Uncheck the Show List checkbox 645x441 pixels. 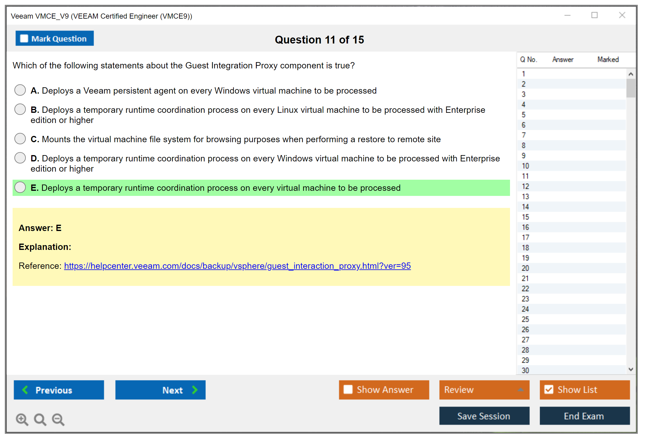click(549, 390)
